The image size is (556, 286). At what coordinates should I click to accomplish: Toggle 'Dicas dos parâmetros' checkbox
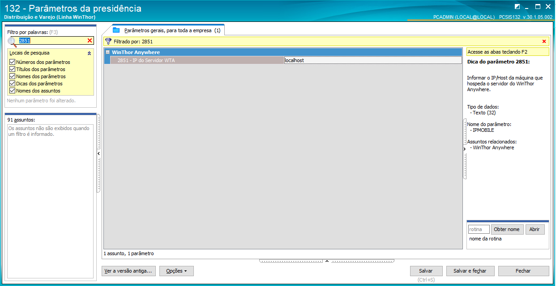pos(12,84)
